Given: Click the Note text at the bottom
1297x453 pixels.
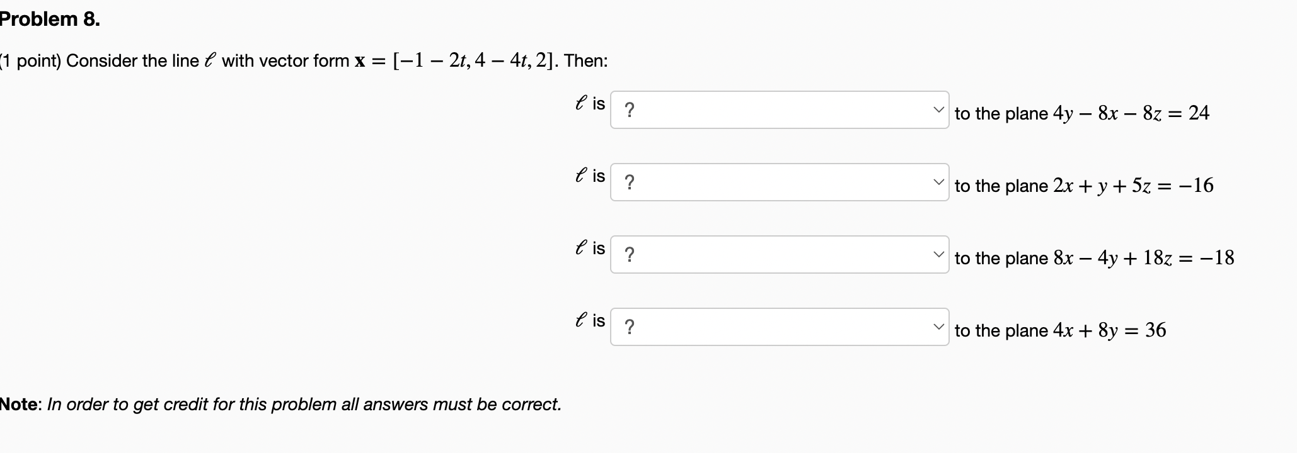Looking at the screenshot, I should pyautogui.click(x=280, y=404).
